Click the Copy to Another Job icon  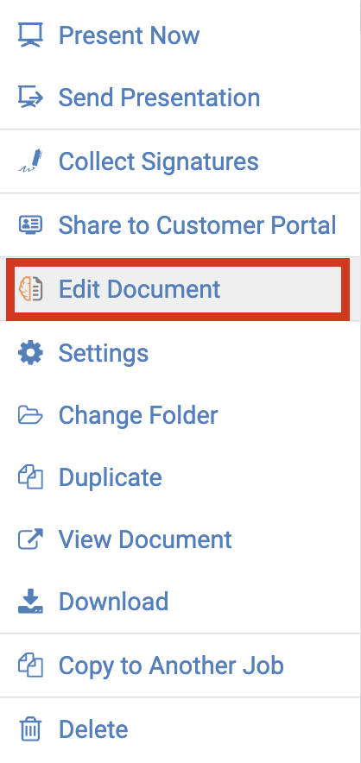[30, 665]
